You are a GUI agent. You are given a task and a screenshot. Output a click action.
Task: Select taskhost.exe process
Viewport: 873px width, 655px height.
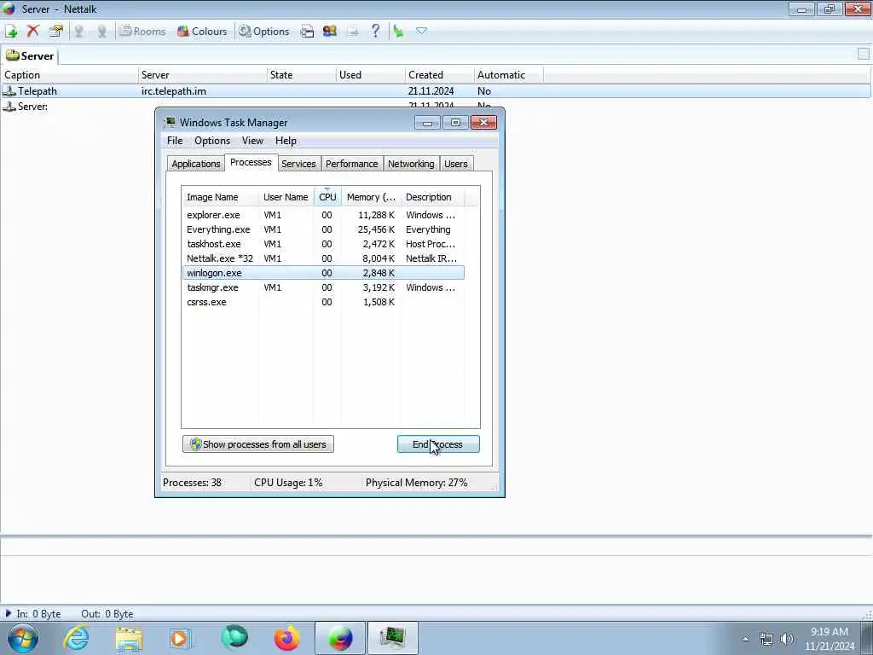click(x=323, y=244)
